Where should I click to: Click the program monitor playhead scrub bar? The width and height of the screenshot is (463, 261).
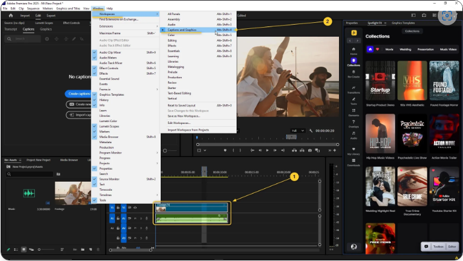coord(267,144)
